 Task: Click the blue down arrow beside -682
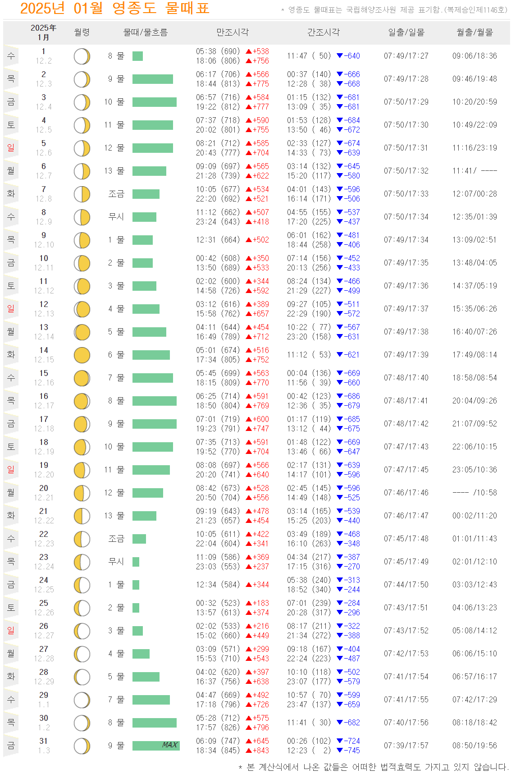(x=340, y=723)
